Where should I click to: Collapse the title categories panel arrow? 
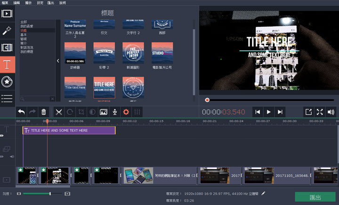click(x=58, y=61)
